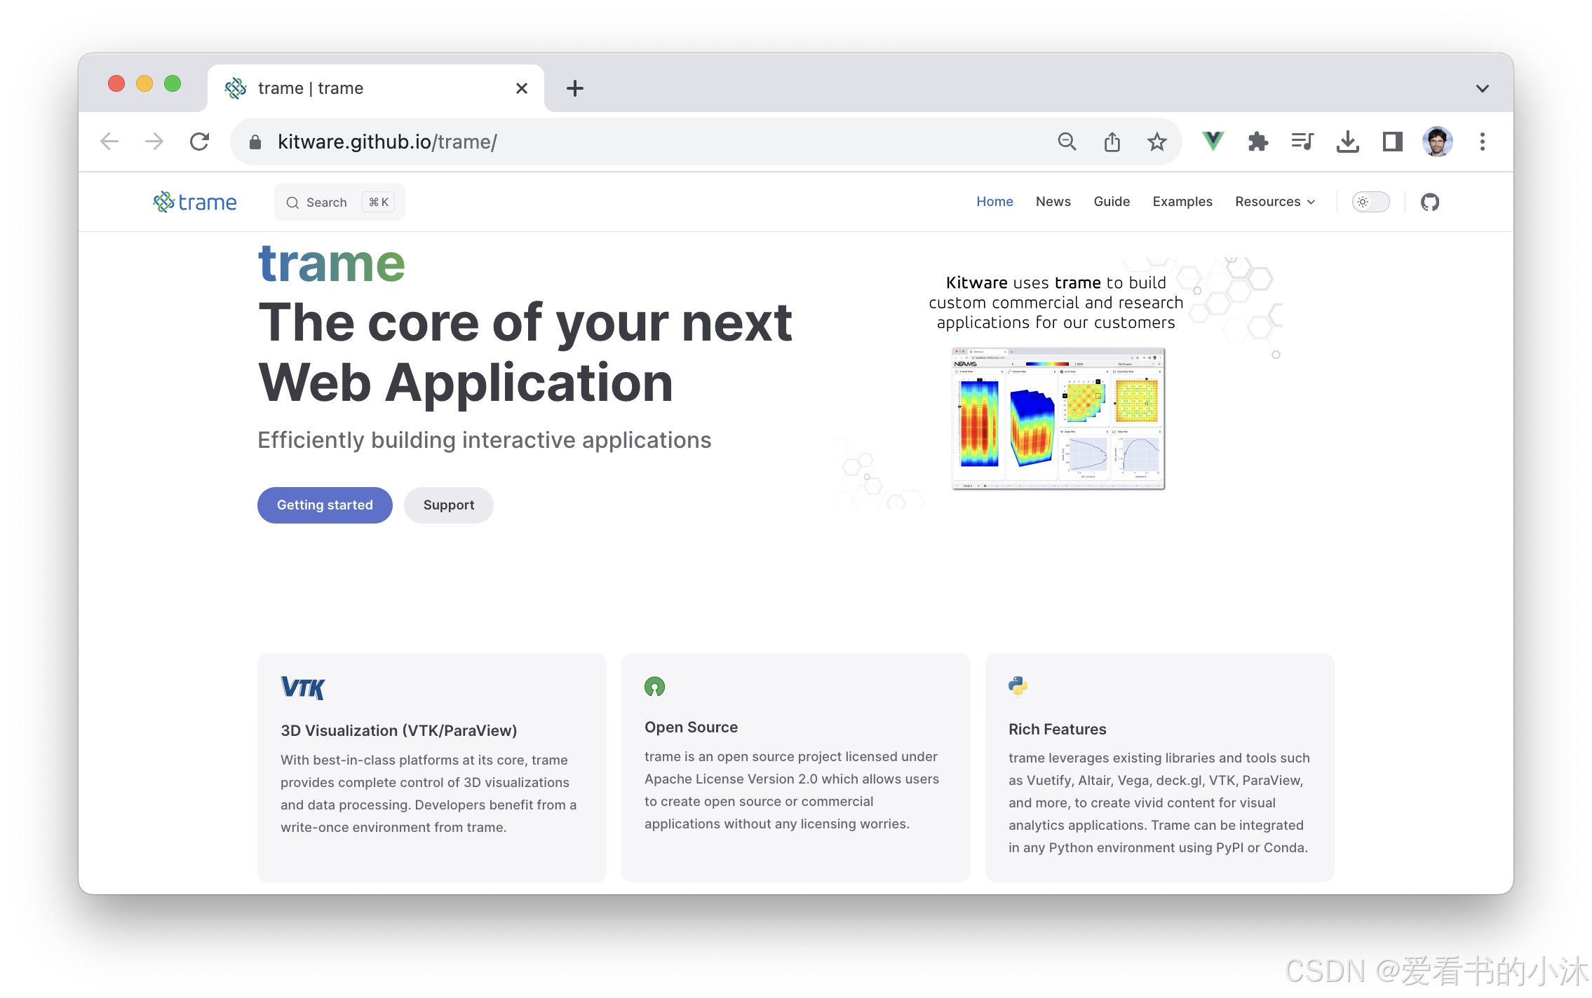Viewport: 1592px width, 998px height.
Task: Click the large trame hero title
Action: point(332,264)
